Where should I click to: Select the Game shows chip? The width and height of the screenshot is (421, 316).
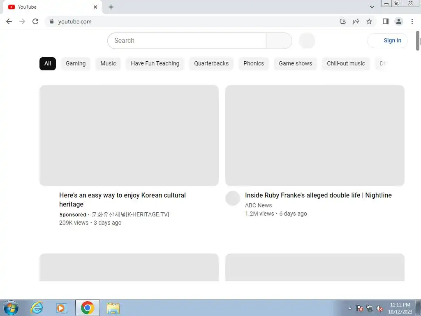(x=295, y=64)
